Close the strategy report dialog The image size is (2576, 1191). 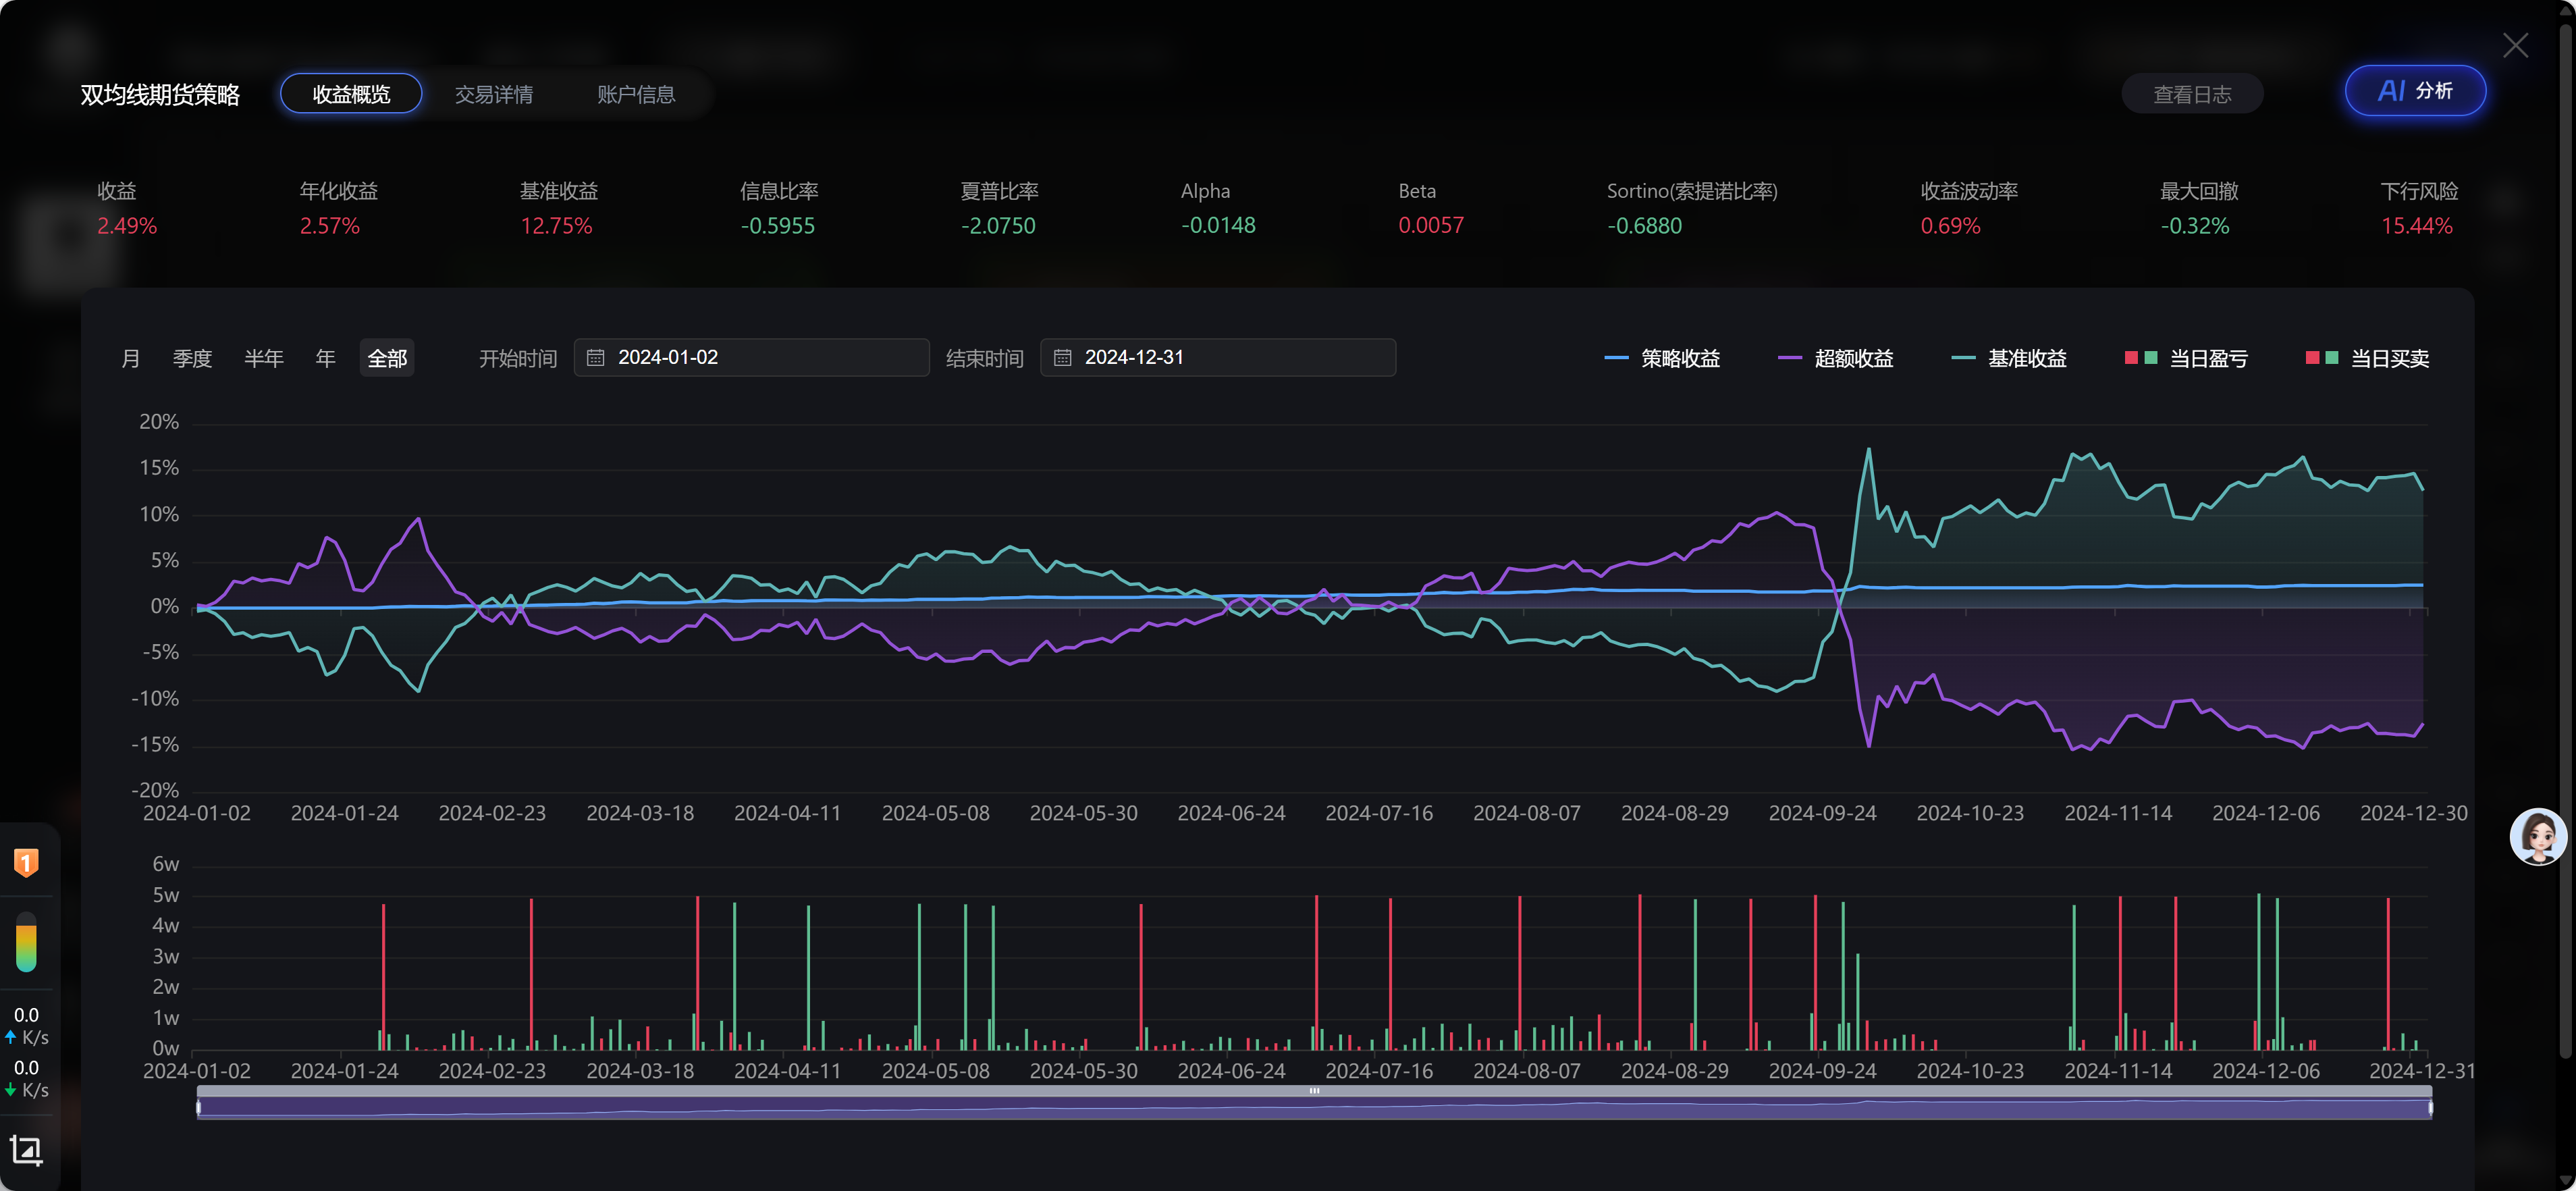tap(2515, 45)
